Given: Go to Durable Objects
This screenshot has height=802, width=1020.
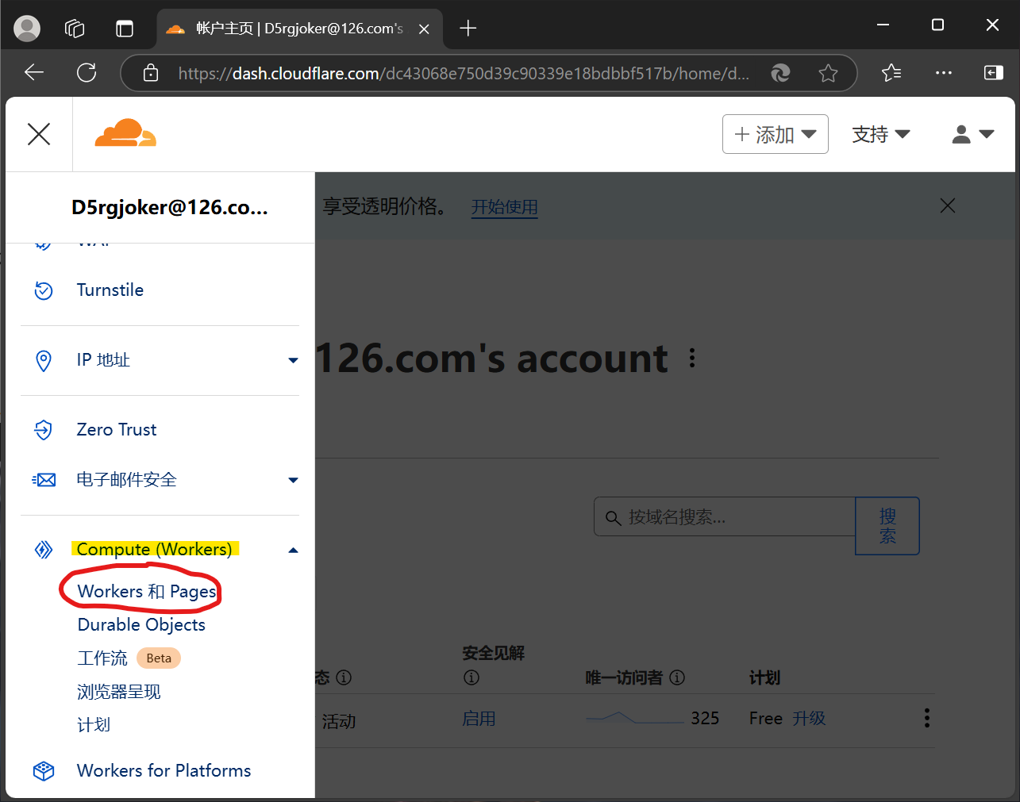Looking at the screenshot, I should (141, 625).
